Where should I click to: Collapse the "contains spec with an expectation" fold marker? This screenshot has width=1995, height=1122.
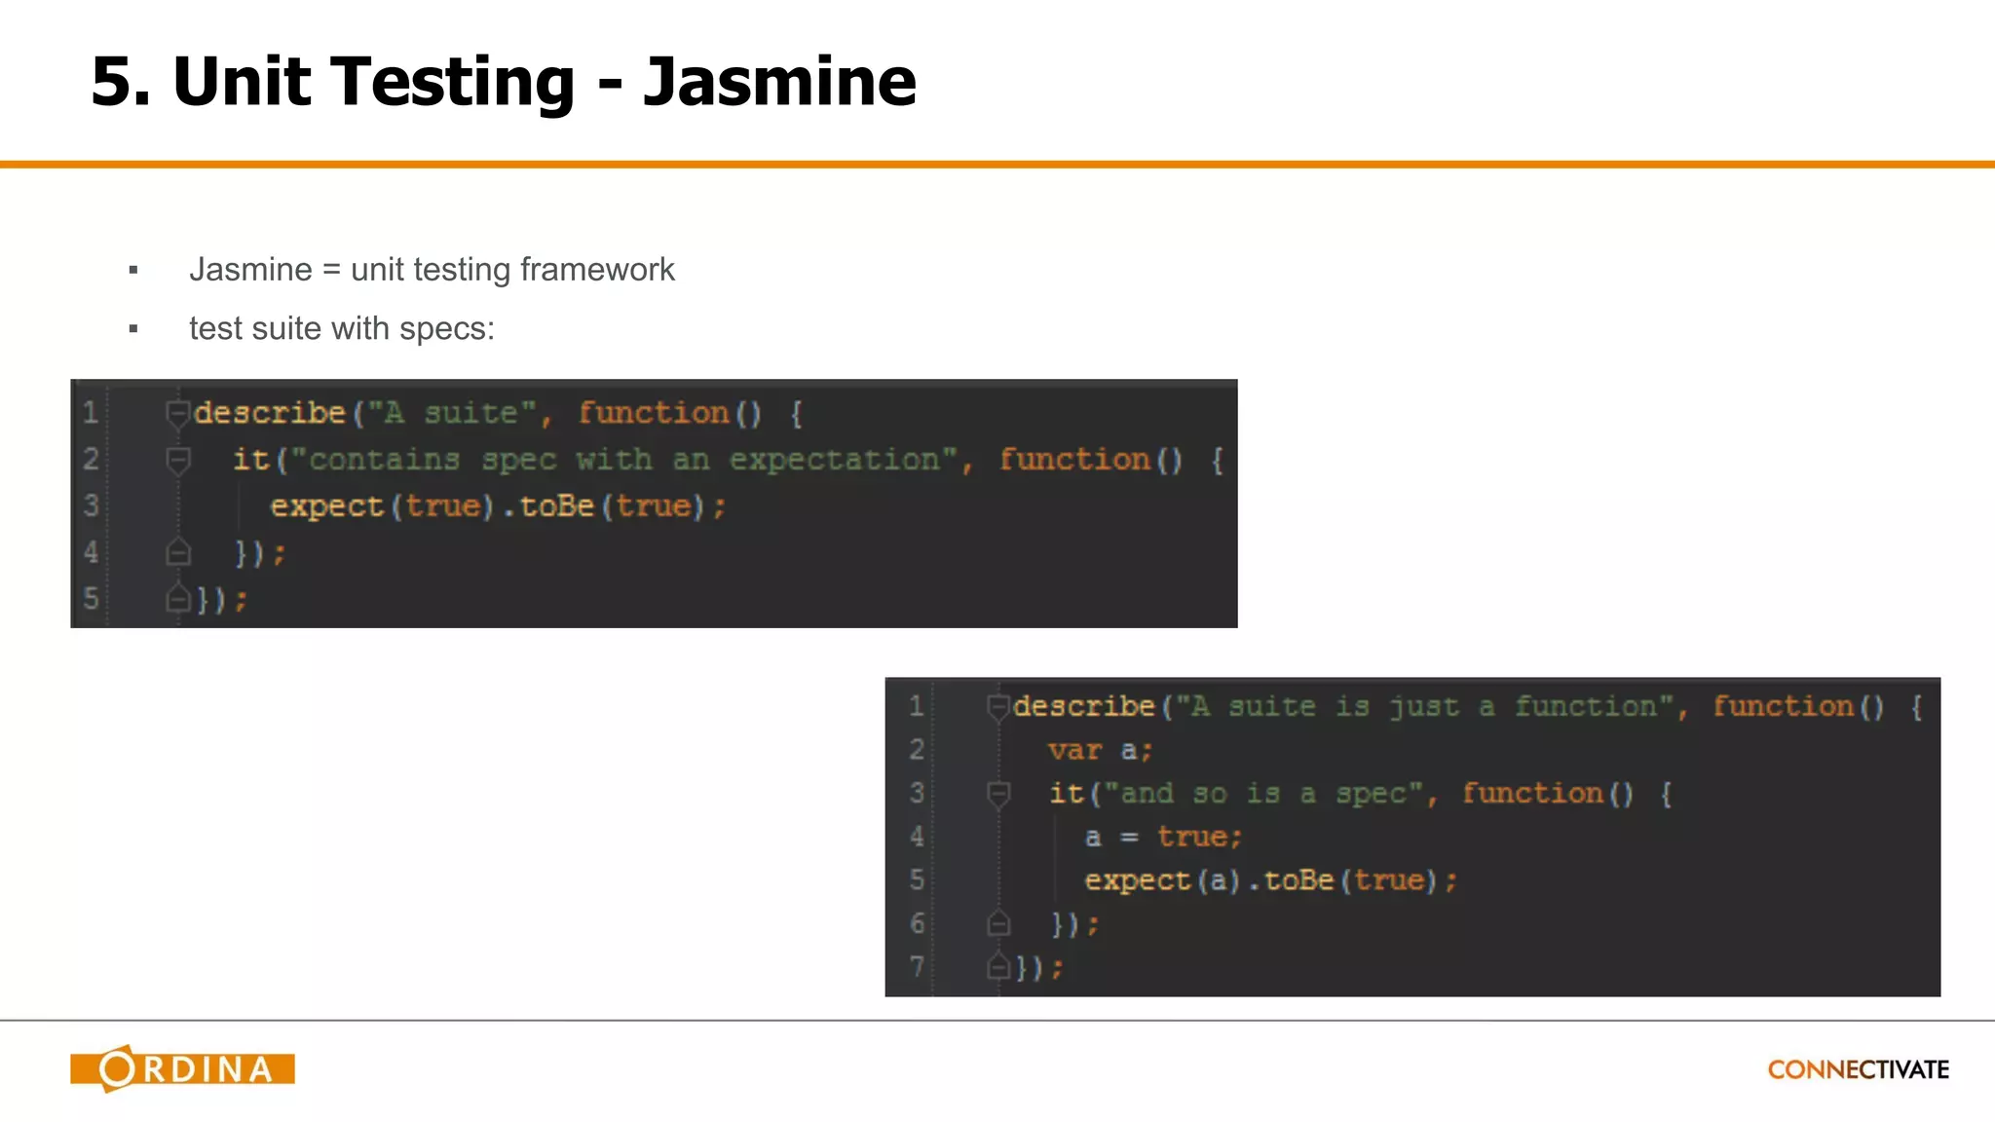pyautogui.click(x=177, y=461)
